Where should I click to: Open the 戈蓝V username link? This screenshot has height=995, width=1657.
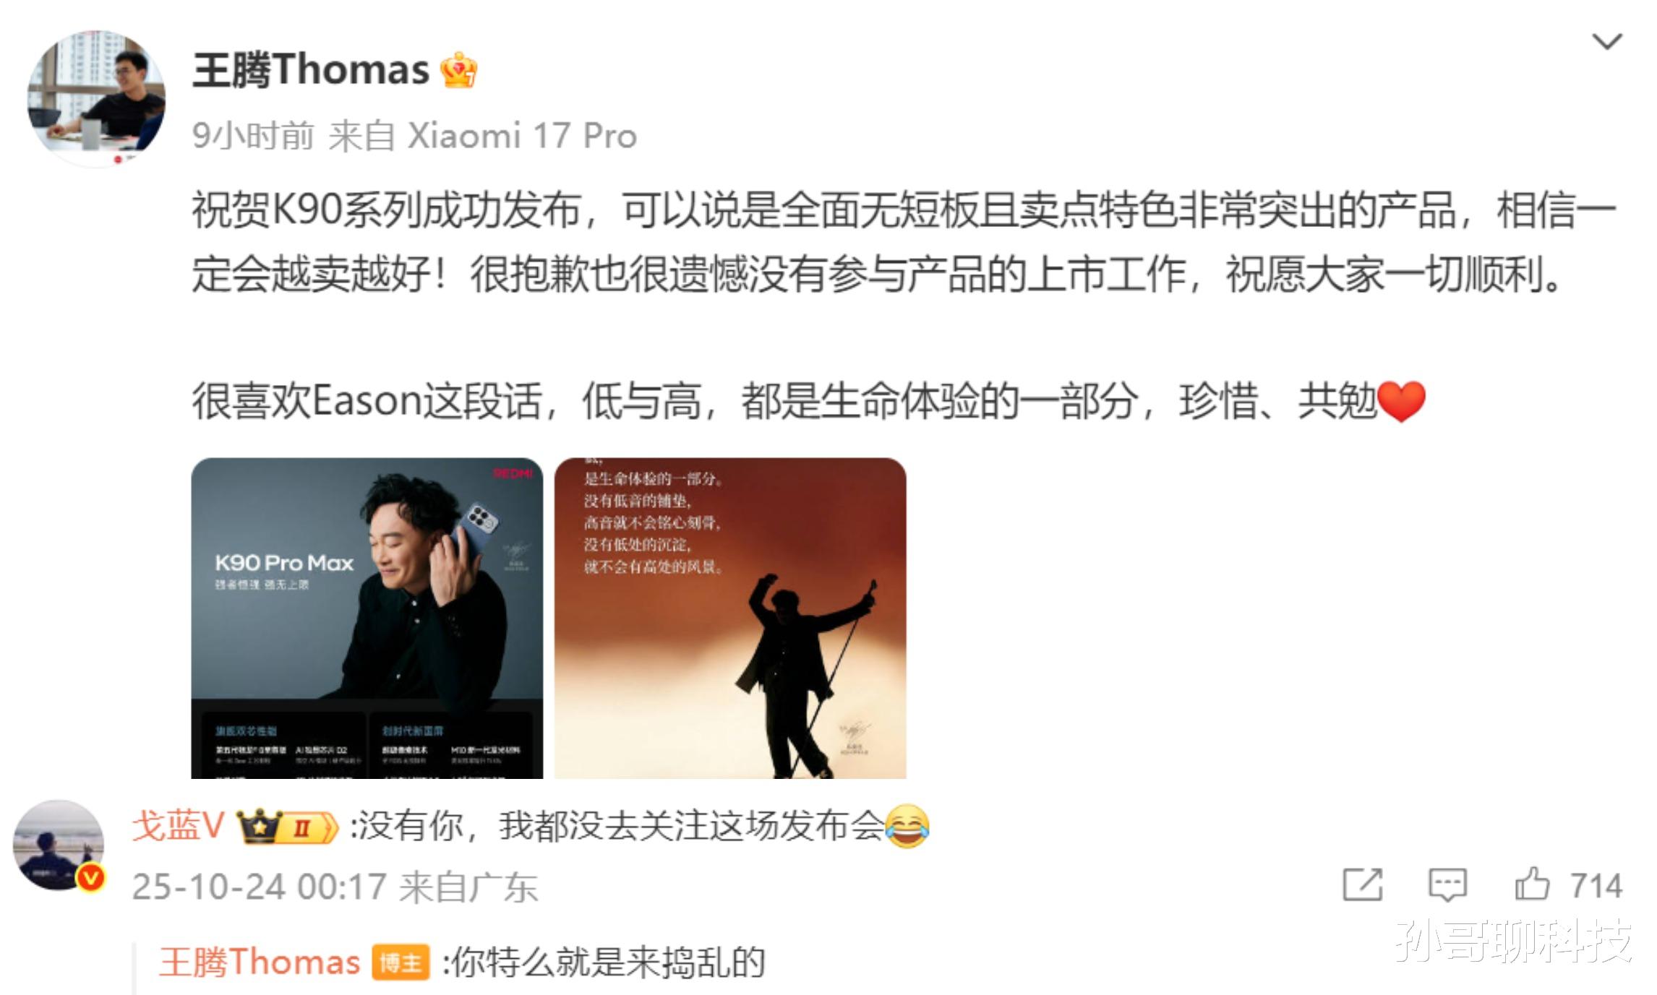tap(178, 825)
